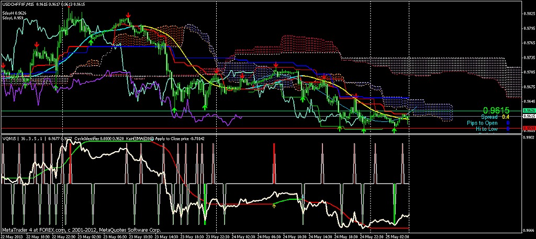Click the Spread label
Viewport: 536px width, 239px height.
pyautogui.click(x=489, y=117)
